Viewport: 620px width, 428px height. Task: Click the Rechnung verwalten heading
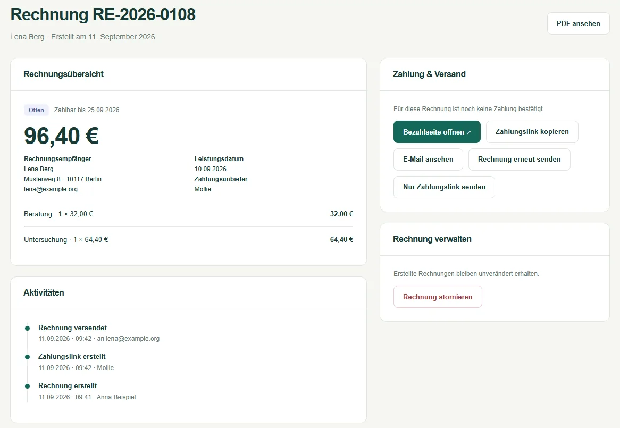(432, 239)
